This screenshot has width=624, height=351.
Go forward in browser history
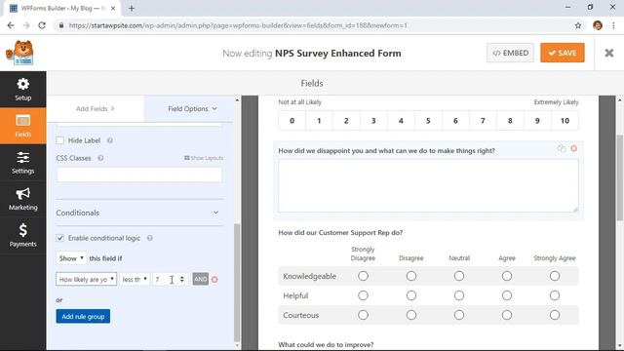(x=26, y=25)
